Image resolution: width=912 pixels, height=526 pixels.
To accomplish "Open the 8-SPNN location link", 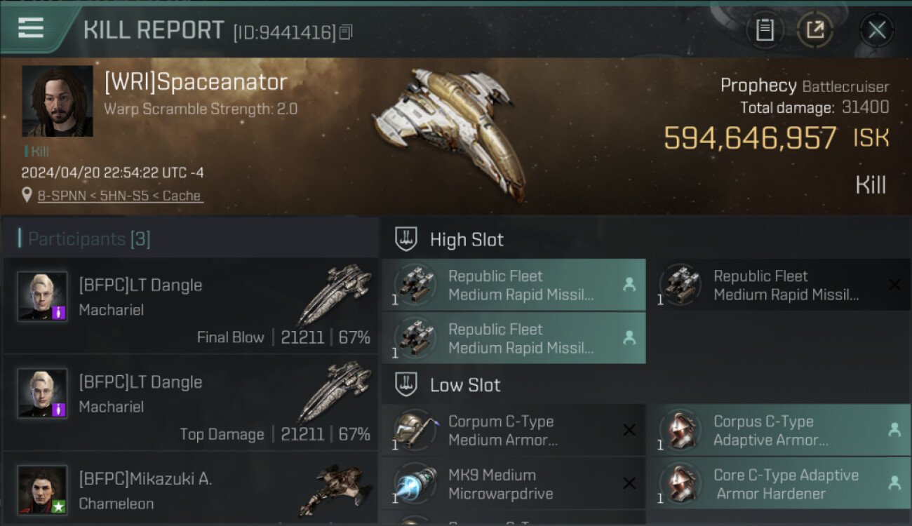I will coord(119,196).
